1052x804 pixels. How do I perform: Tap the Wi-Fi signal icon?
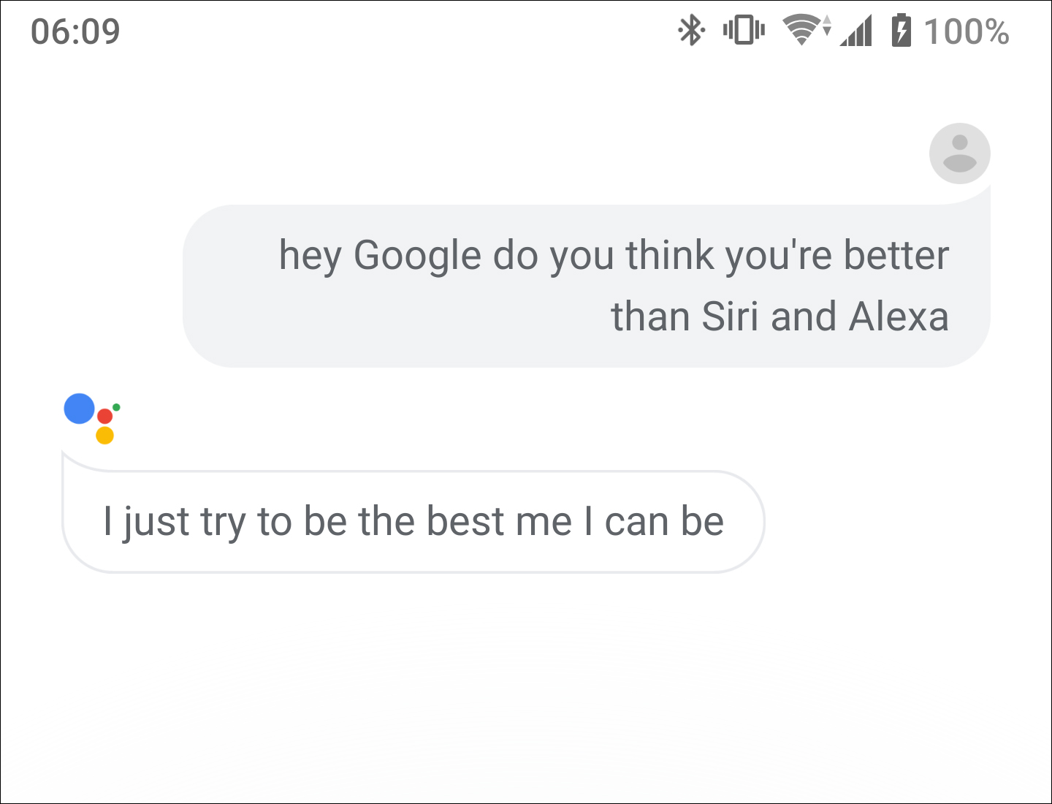point(801,31)
